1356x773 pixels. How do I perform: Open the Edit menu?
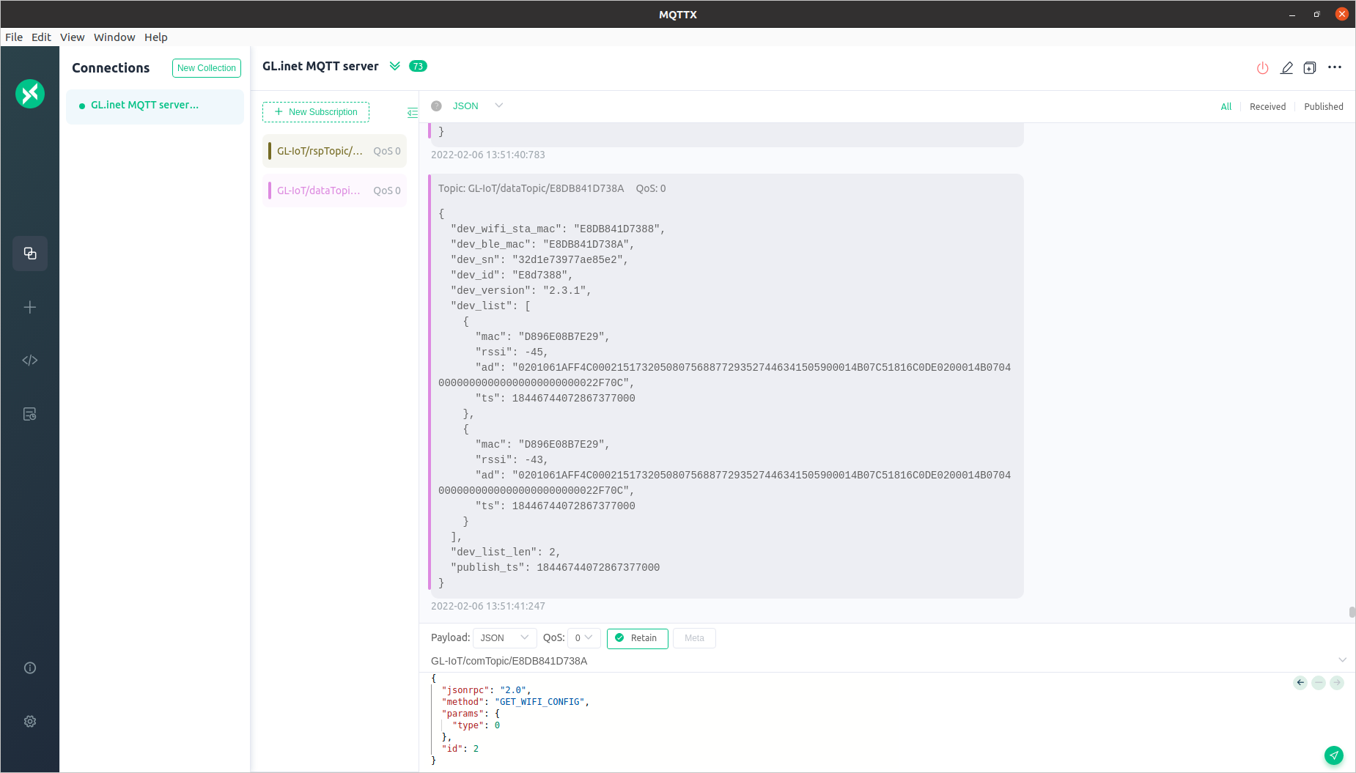point(41,37)
